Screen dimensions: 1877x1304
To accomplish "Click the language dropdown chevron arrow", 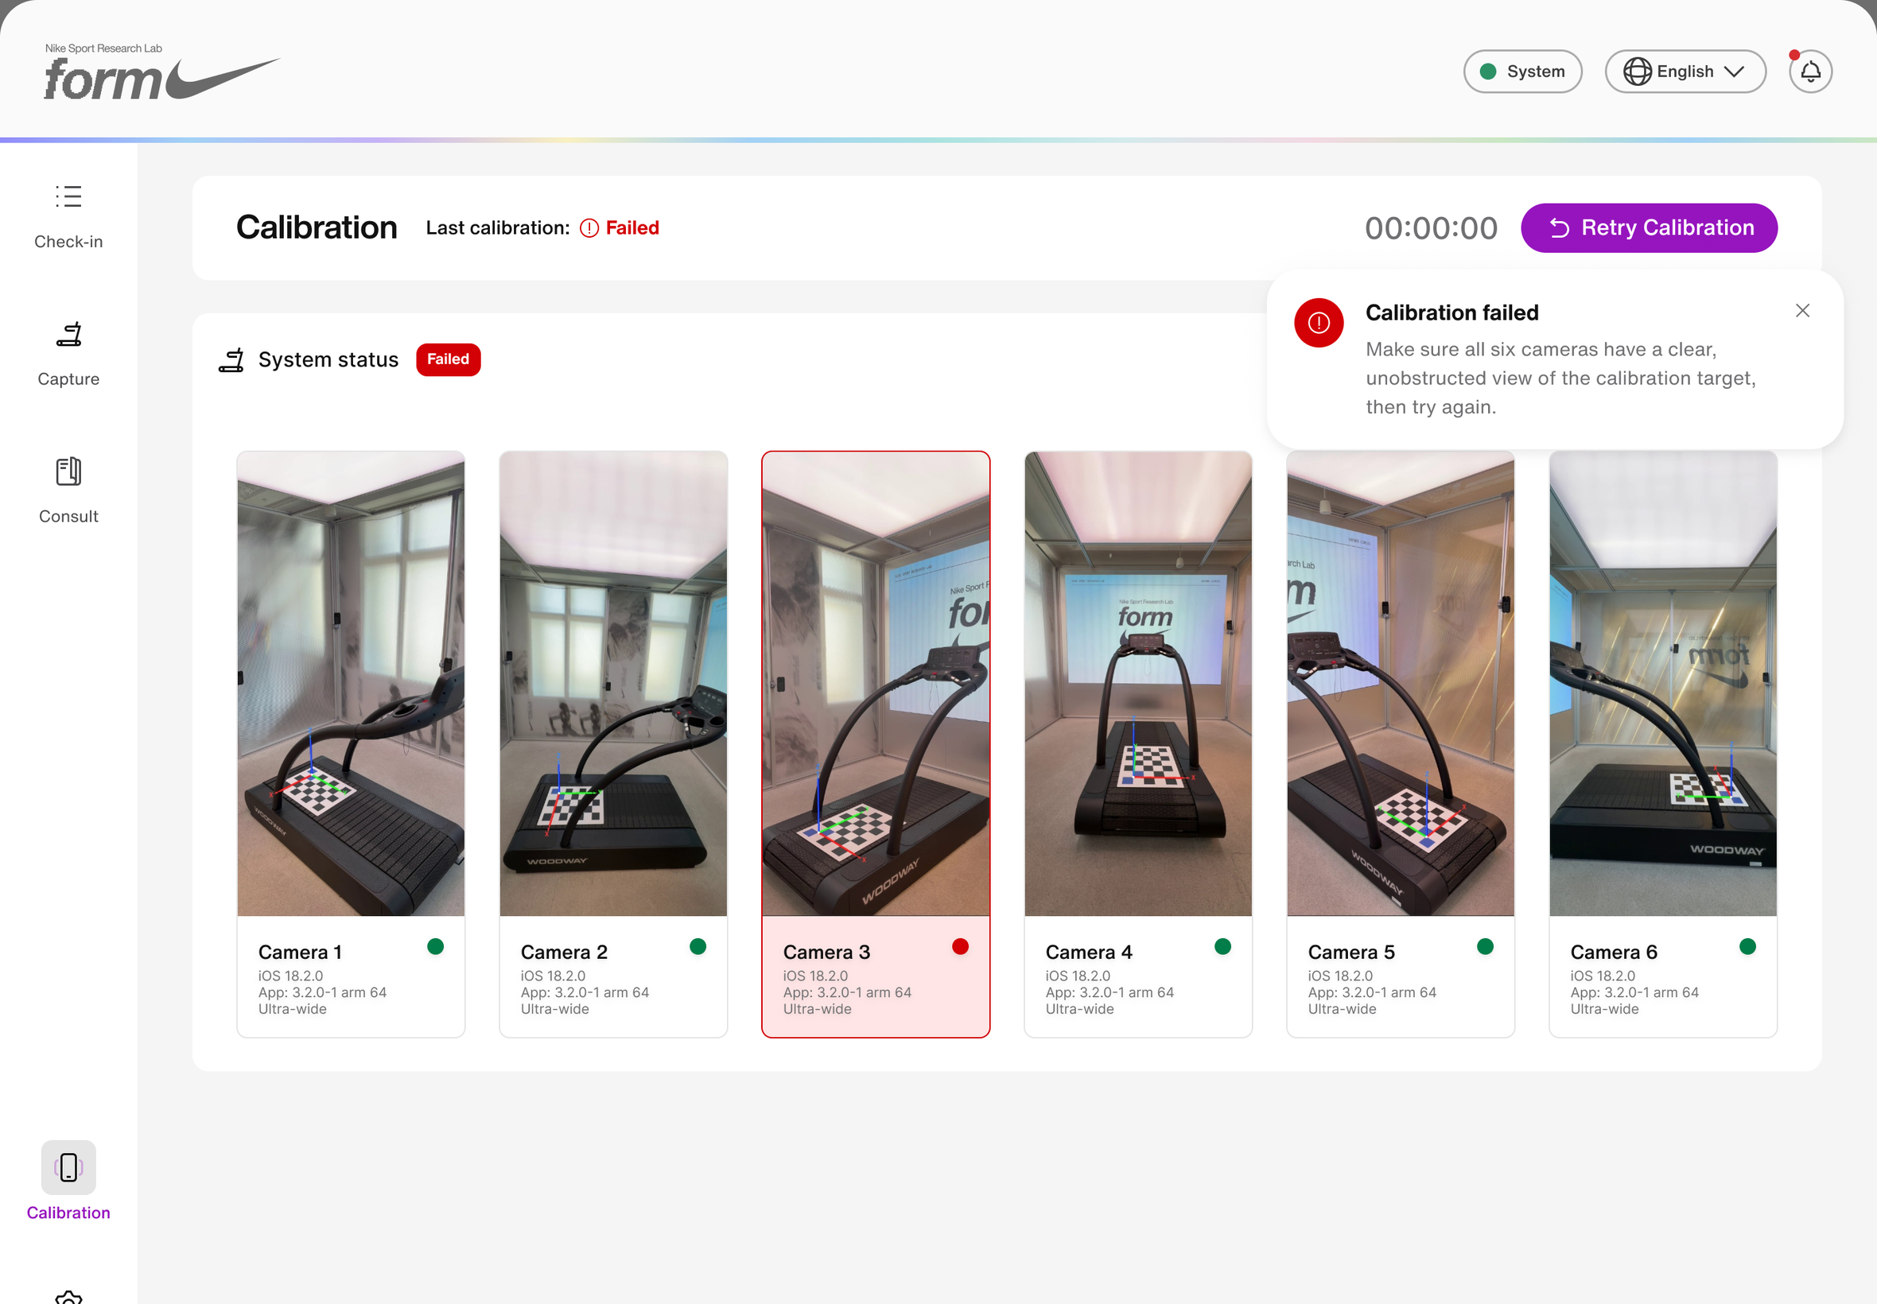I will 1734,72.
